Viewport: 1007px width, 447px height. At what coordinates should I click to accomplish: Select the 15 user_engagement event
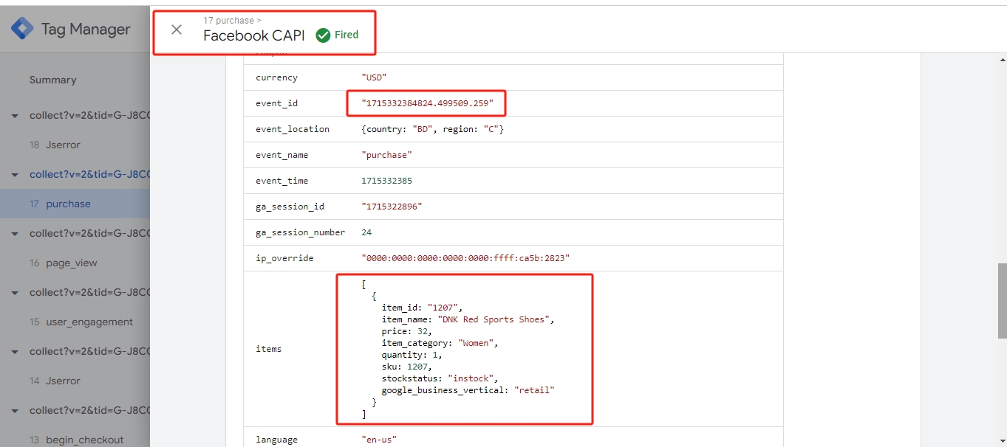click(x=75, y=322)
